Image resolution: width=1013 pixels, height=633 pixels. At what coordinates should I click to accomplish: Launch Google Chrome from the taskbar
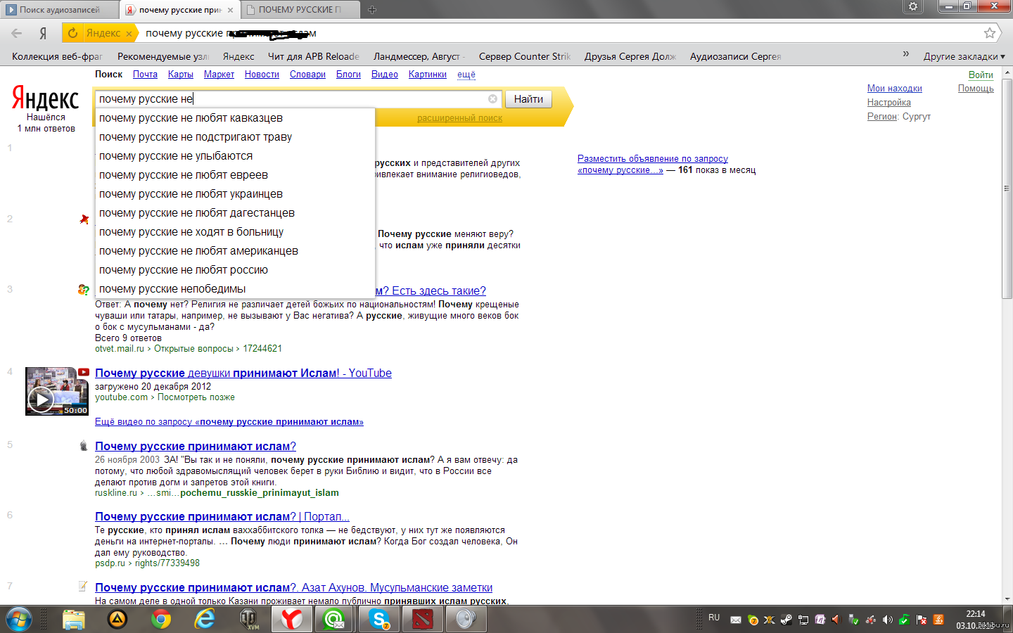[161, 619]
